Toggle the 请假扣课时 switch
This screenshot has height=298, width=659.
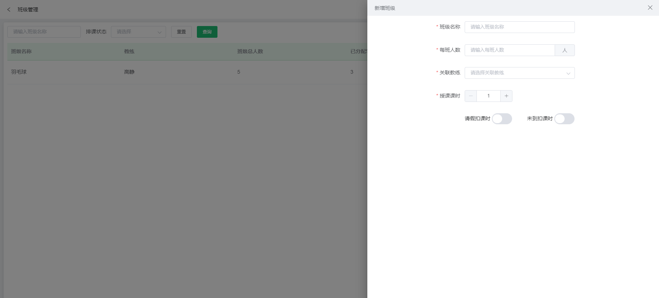click(502, 119)
